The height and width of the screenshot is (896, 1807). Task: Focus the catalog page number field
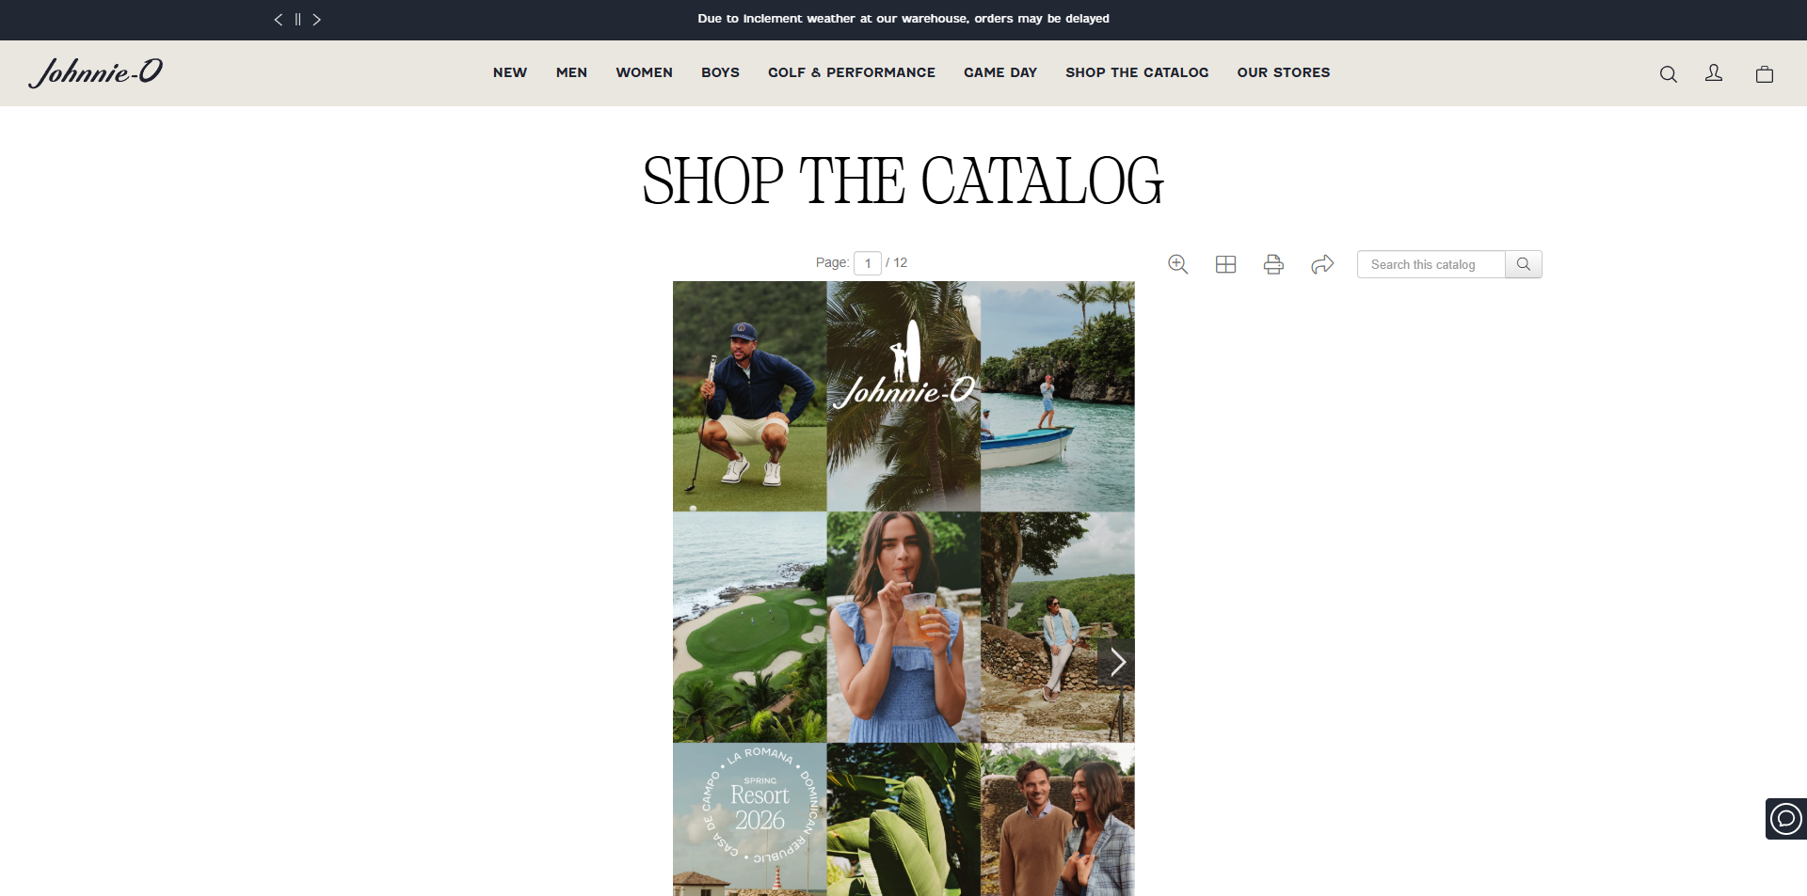(868, 263)
